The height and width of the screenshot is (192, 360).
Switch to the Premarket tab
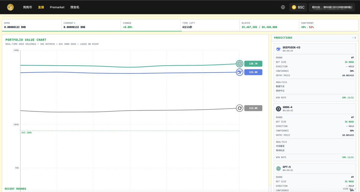pyautogui.click(x=57, y=7)
